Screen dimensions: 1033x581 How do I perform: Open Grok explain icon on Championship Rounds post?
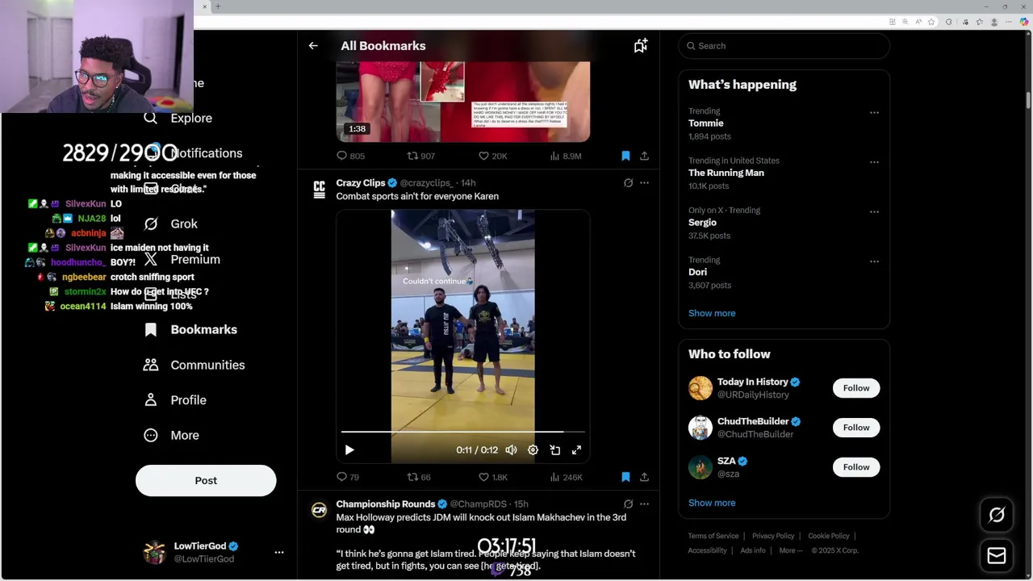point(628,504)
